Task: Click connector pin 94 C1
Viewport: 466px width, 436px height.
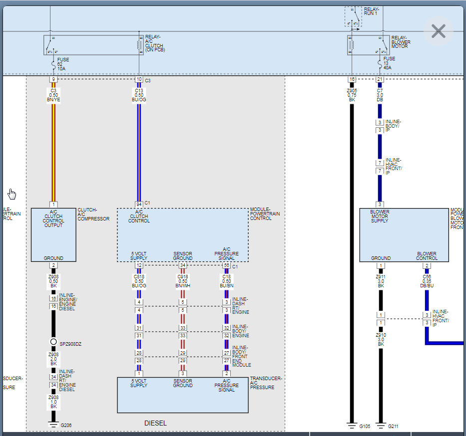Action: [x=139, y=204]
